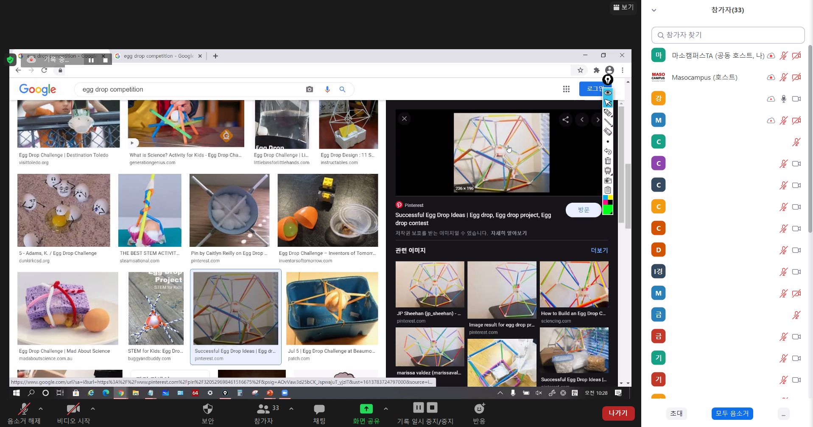This screenshot has width=813, height=427.
Task: Select the line drawing tool in annotation toolbar
Action: coord(608,122)
